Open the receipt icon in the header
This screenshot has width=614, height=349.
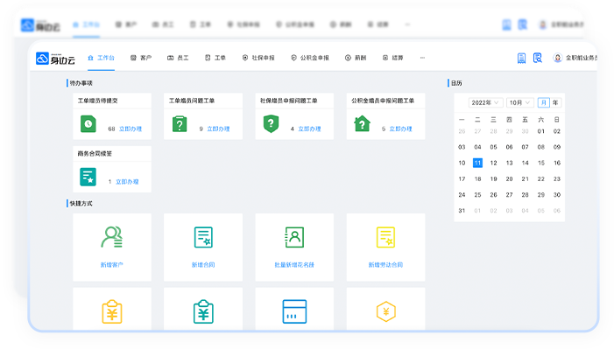(x=521, y=58)
